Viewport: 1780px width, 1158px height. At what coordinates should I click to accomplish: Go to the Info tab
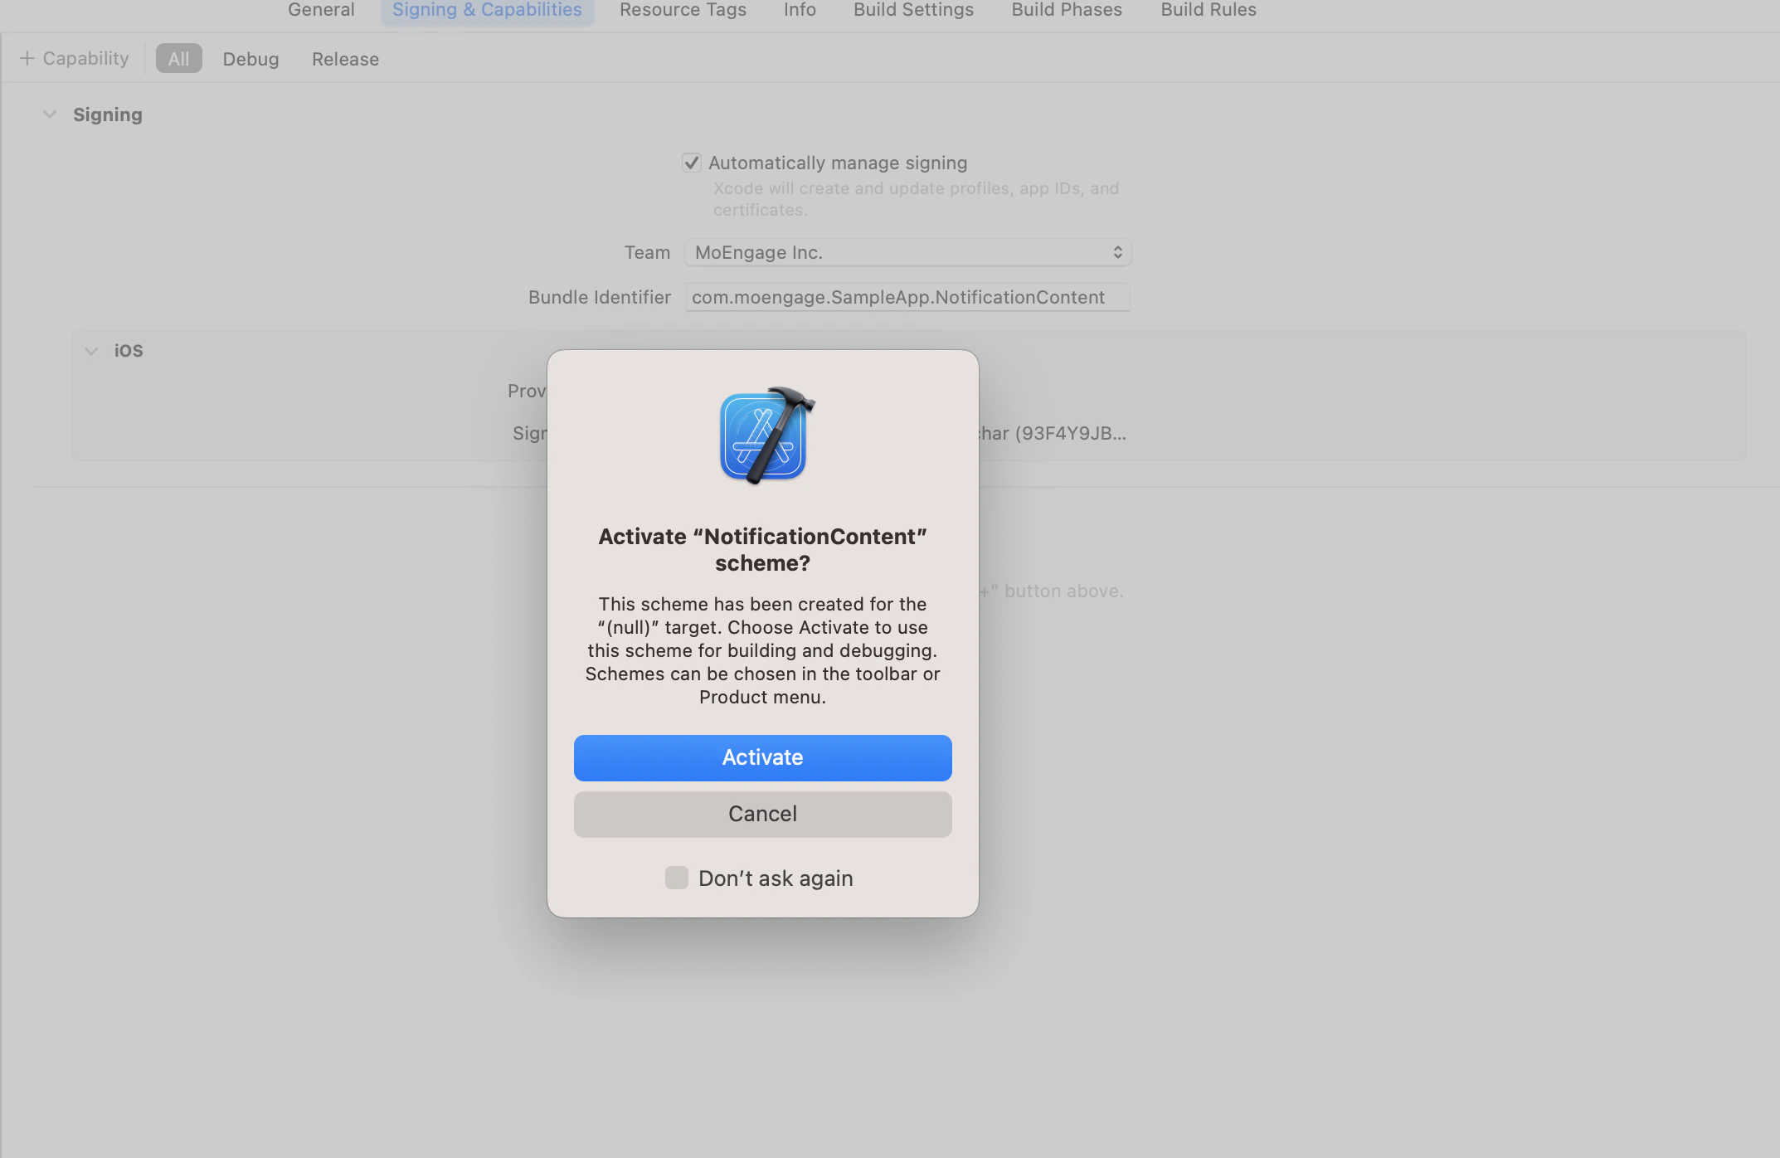point(800,10)
